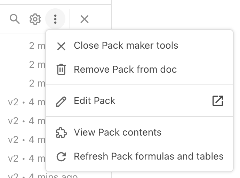Image resolution: width=240 pixels, height=178 pixels.
Task: Select the third "2 m" log entry
Action: click(x=37, y=83)
